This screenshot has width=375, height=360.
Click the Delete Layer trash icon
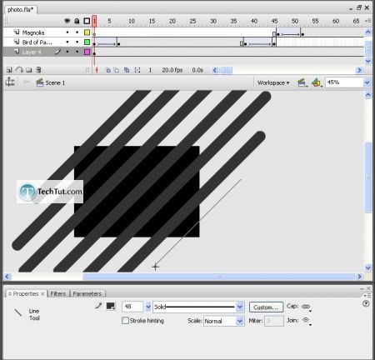click(x=38, y=70)
